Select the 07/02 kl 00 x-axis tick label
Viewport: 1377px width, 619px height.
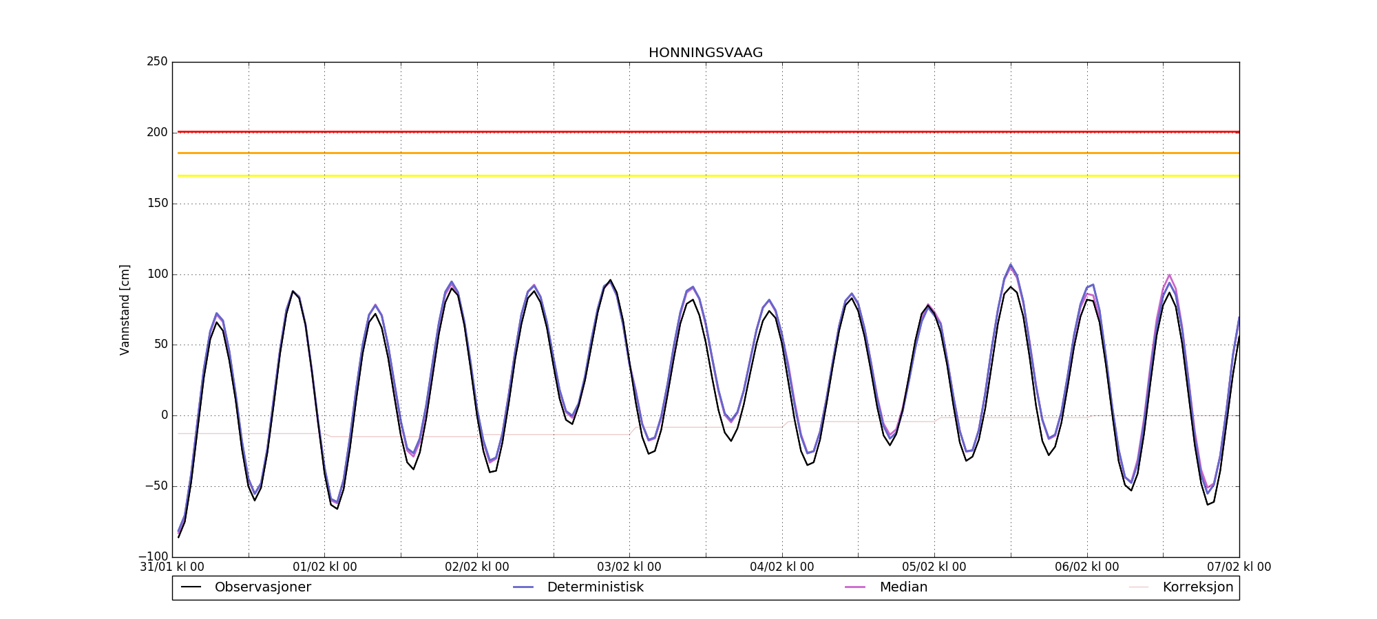click(1239, 567)
